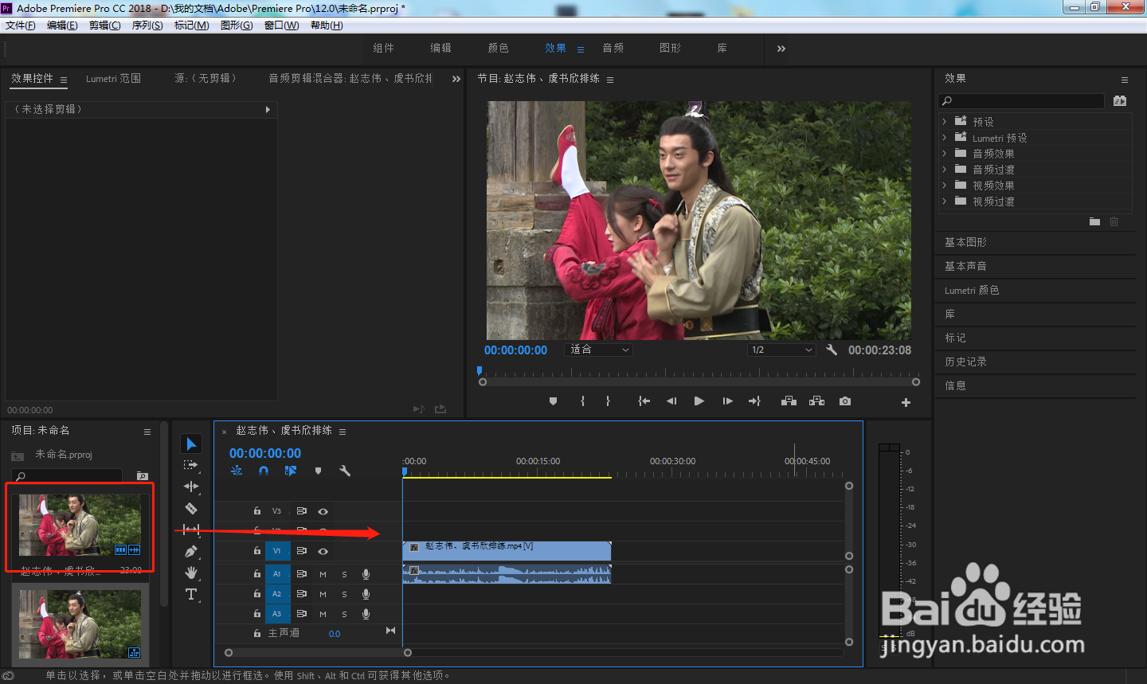Open the 文件 menu
Screen dimensions: 1147x684
coord(21,25)
